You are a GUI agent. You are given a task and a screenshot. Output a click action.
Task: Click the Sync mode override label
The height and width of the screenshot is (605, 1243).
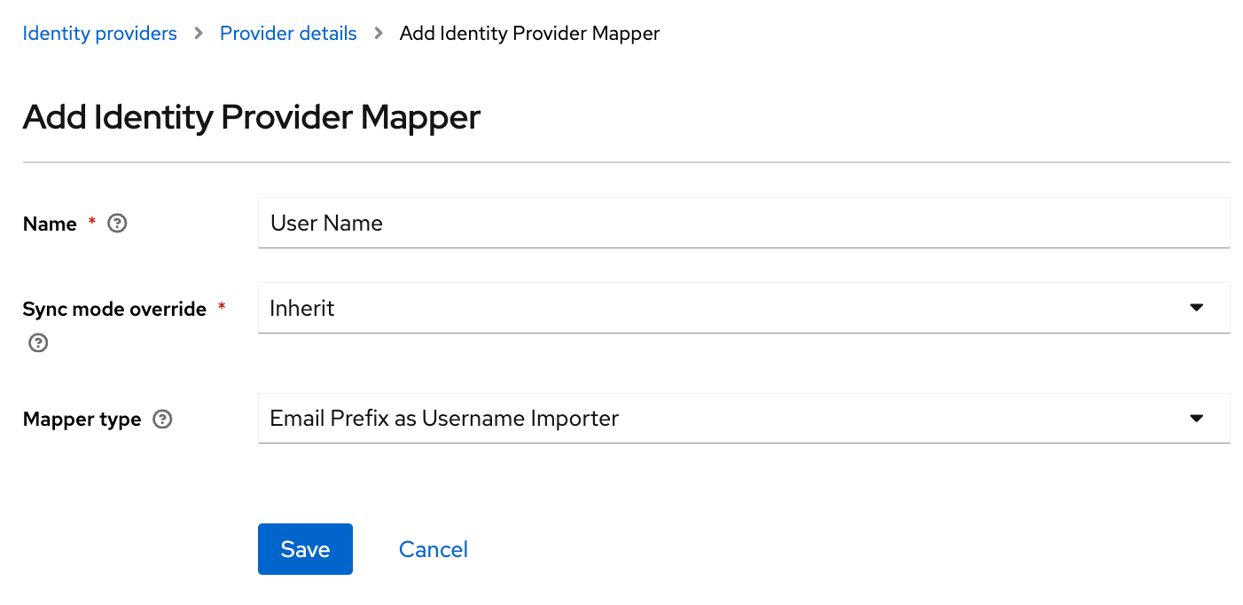[x=114, y=309]
